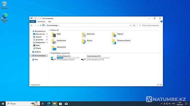Click the taskbar search box Поиск
The height and width of the screenshot is (106, 190).
23,103
